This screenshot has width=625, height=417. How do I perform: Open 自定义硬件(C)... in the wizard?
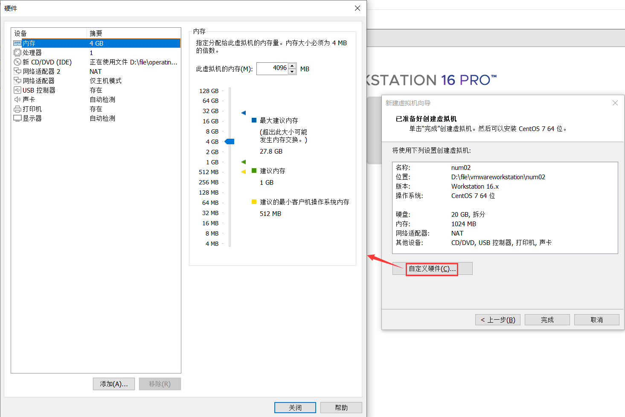point(432,268)
